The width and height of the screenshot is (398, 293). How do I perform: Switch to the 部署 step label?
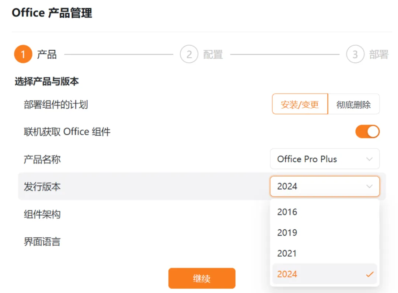[379, 54]
